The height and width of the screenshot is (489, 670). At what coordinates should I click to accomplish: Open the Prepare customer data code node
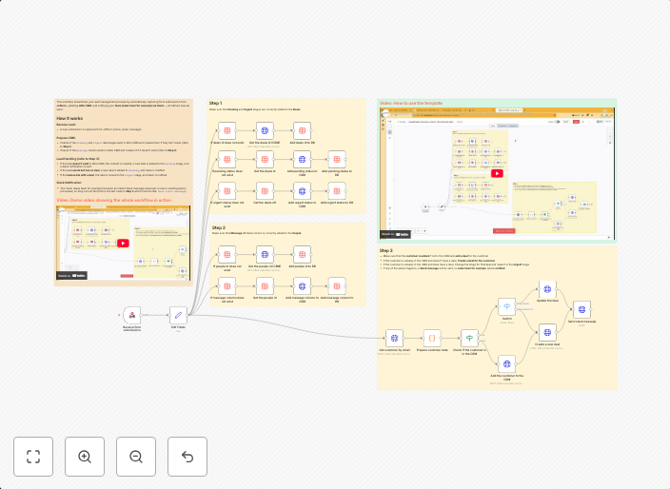(x=431, y=338)
